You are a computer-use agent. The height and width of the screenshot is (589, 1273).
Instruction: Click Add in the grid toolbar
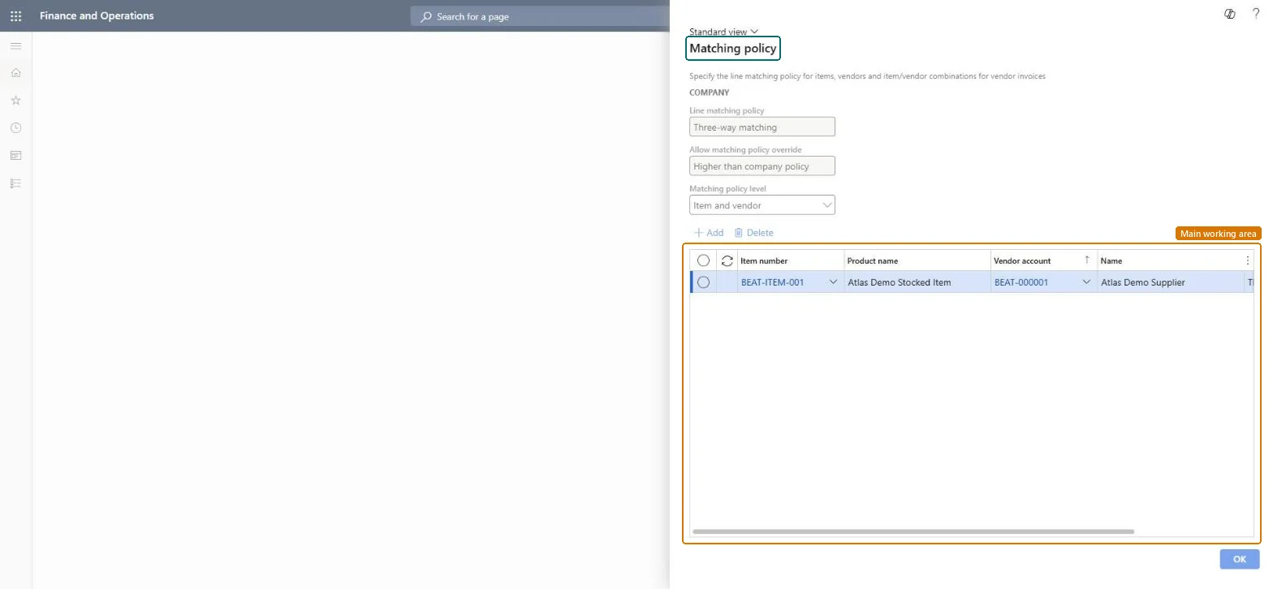[708, 233]
